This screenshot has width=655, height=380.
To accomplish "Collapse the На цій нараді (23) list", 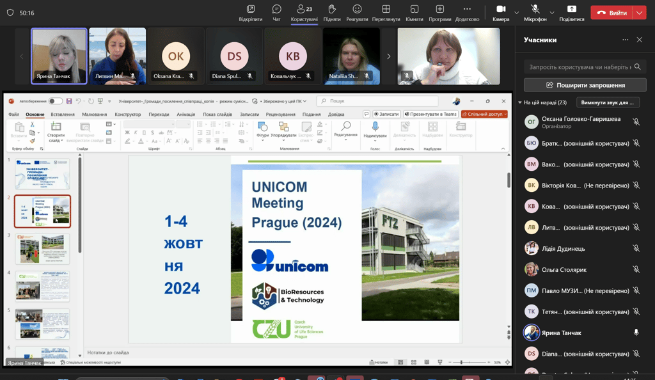I will pyautogui.click(x=520, y=102).
